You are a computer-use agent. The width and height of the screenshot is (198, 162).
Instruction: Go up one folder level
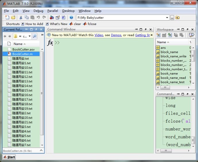pyautogui.click(x=178, y=18)
